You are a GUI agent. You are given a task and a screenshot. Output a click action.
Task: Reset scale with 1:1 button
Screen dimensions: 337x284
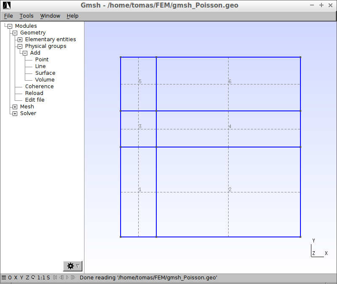41,278
